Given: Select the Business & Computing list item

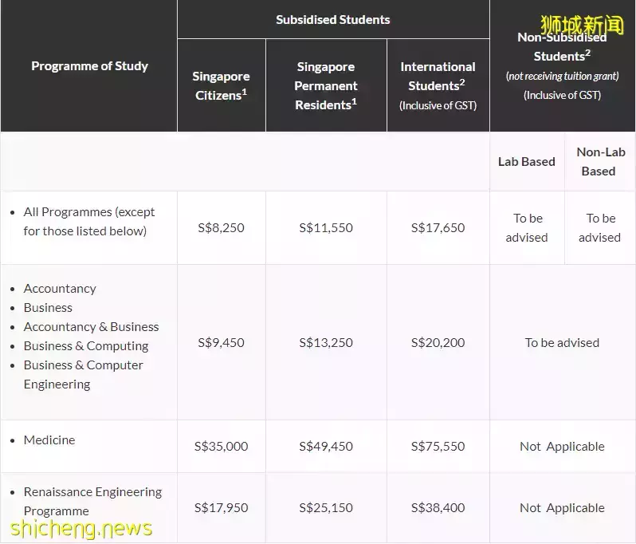Looking at the screenshot, I should [x=86, y=346].
